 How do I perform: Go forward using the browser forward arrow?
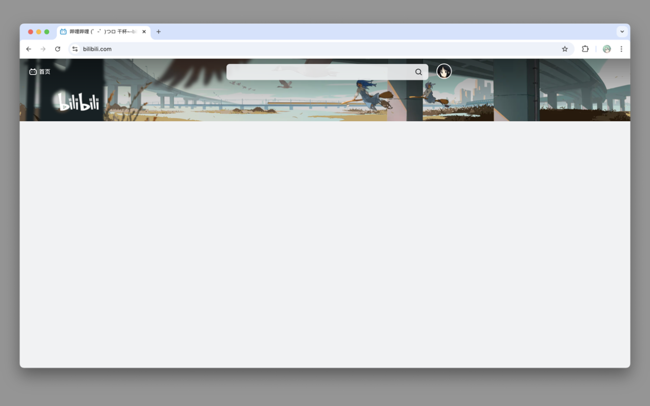click(43, 49)
